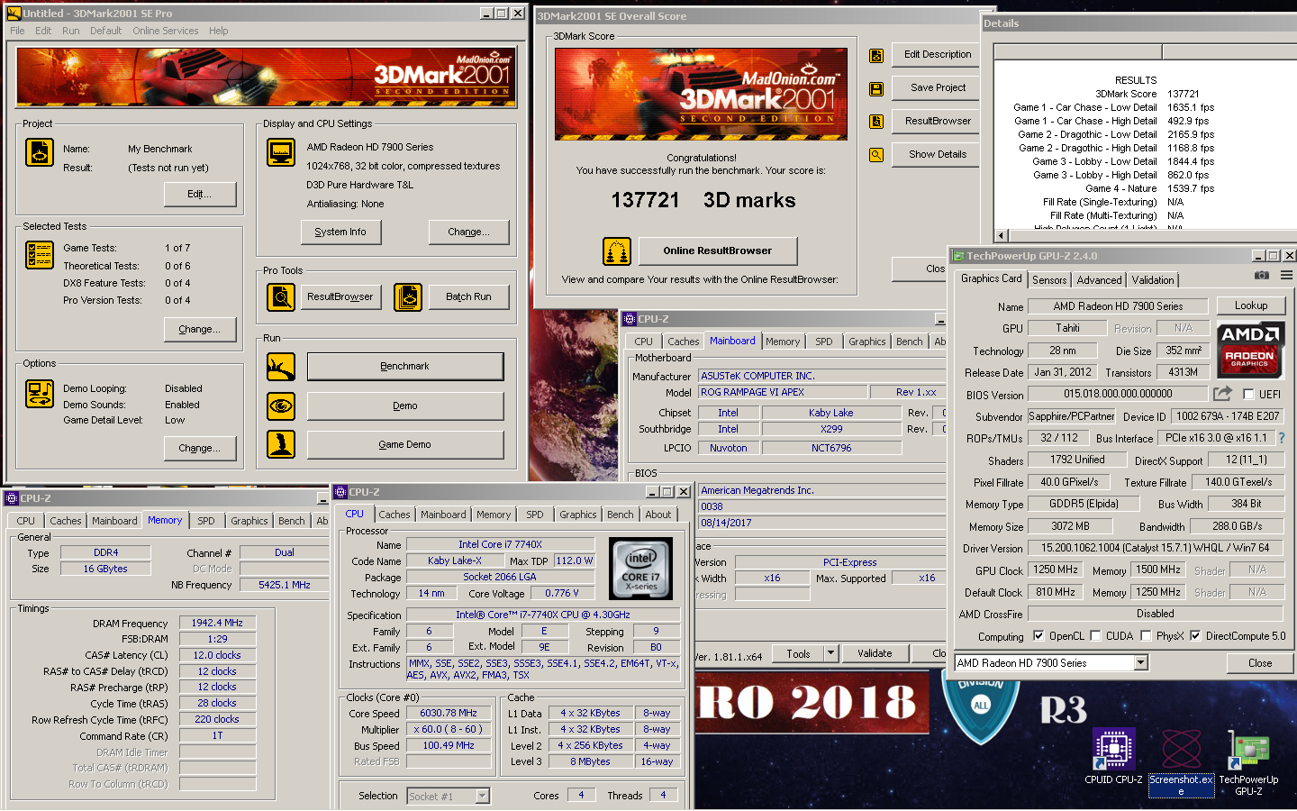Toggle the DirectCompute 5.0 checkbox
The height and width of the screenshot is (811, 1297).
click(1195, 636)
